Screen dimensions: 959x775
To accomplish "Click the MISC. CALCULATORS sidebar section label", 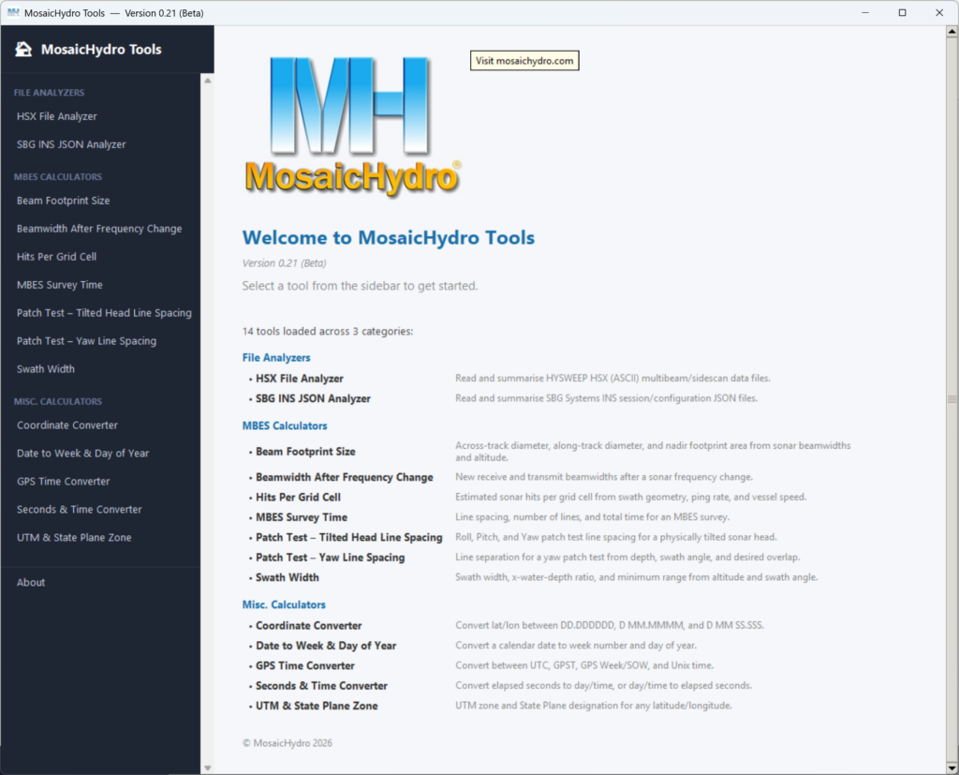I will click(x=58, y=402).
